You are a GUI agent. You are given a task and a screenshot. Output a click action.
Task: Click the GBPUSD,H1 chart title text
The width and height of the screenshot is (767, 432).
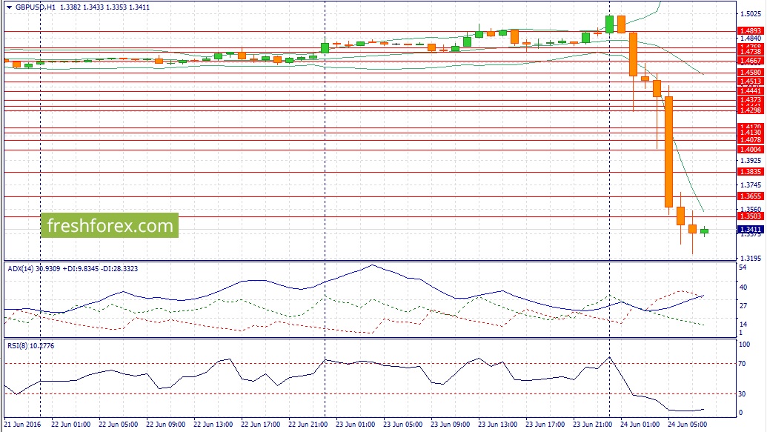tap(35, 6)
